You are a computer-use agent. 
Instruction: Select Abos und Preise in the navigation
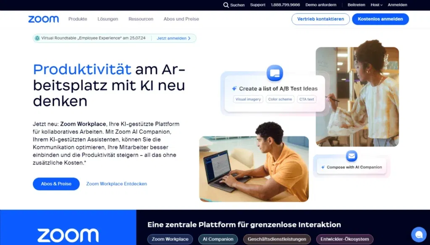pyautogui.click(x=181, y=19)
